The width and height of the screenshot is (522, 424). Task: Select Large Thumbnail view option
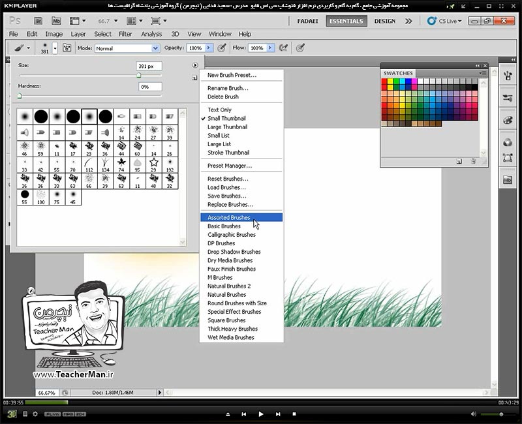coord(241,127)
